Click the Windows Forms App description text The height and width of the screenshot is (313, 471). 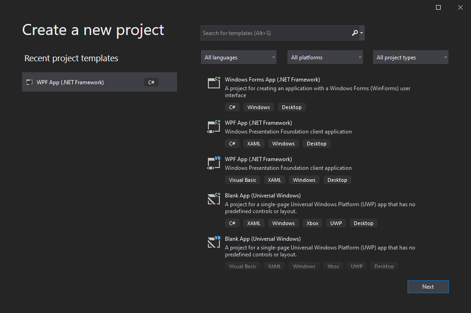click(x=317, y=92)
